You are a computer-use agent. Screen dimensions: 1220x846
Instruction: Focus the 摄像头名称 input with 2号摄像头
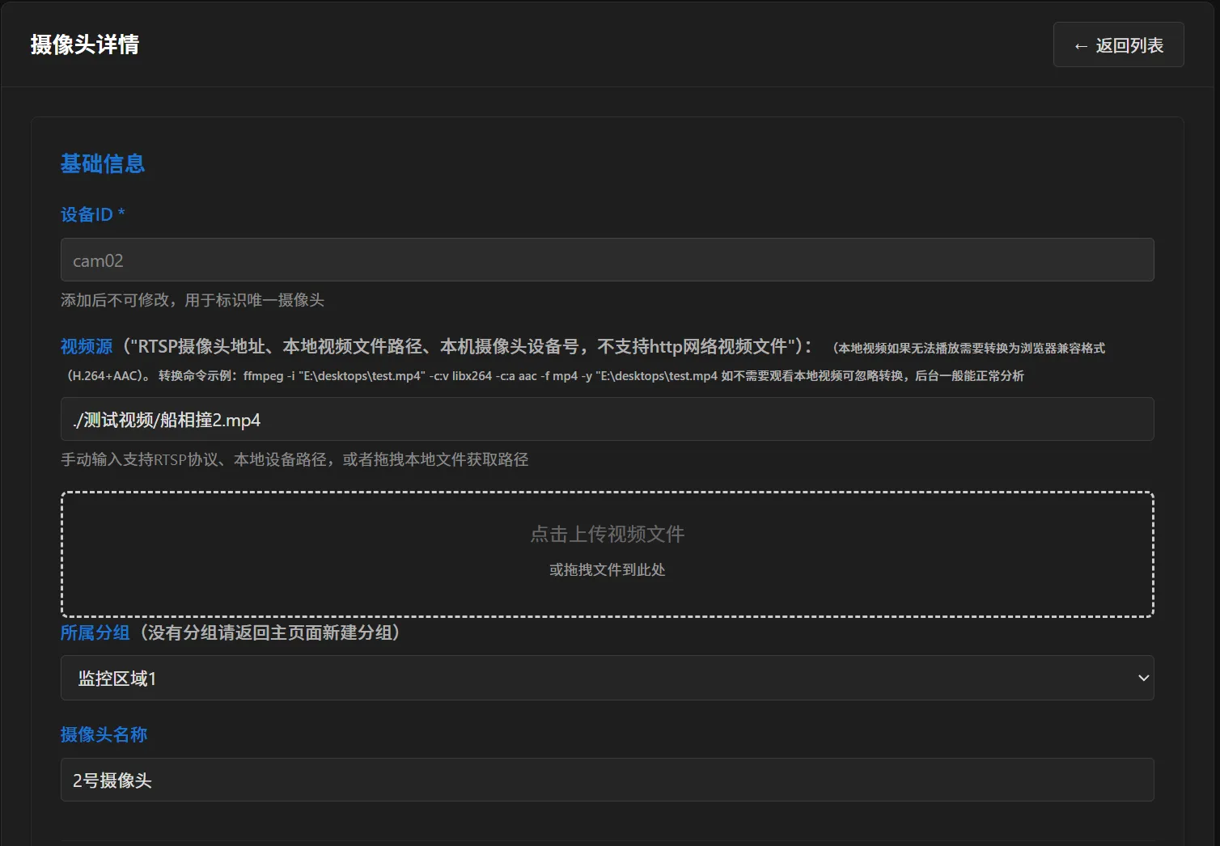tap(607, 780)
